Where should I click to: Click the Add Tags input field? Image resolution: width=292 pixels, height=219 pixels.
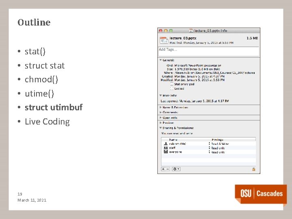point(208,52)
